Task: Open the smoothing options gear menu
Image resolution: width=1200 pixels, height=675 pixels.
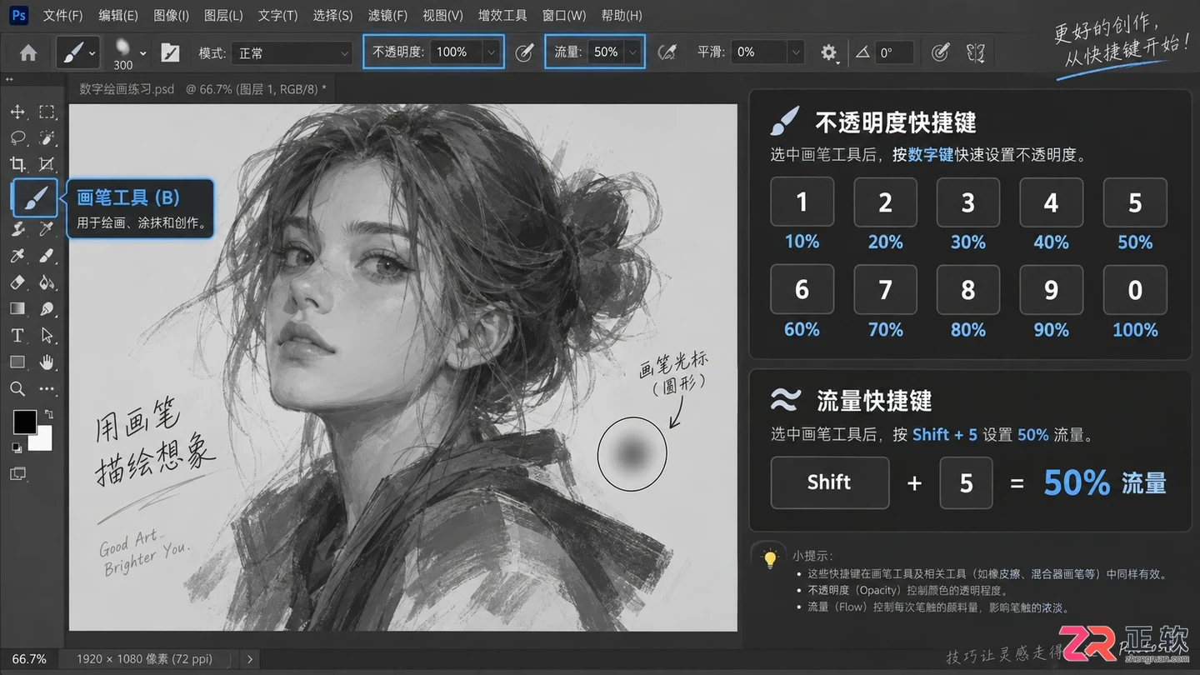Action: 828,52
